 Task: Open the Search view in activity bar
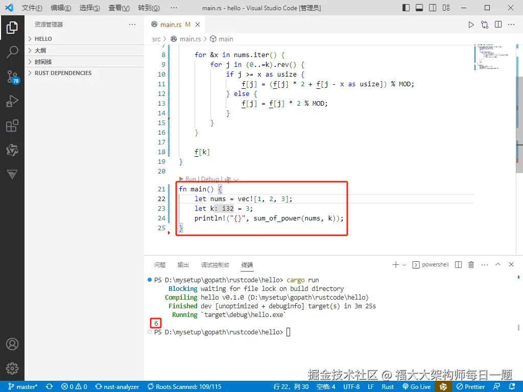point(12,52)
